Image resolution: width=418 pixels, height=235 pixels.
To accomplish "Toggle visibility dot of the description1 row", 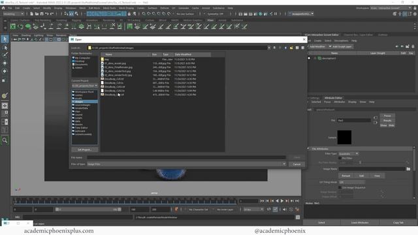I will [x=309, y=58].
